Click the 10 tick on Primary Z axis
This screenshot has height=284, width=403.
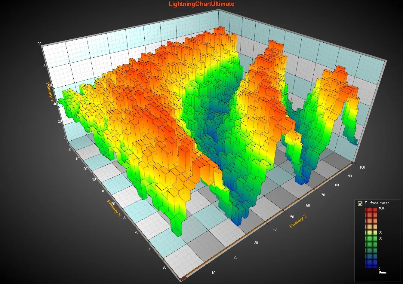pyautogui.click(x=213, y=273)
